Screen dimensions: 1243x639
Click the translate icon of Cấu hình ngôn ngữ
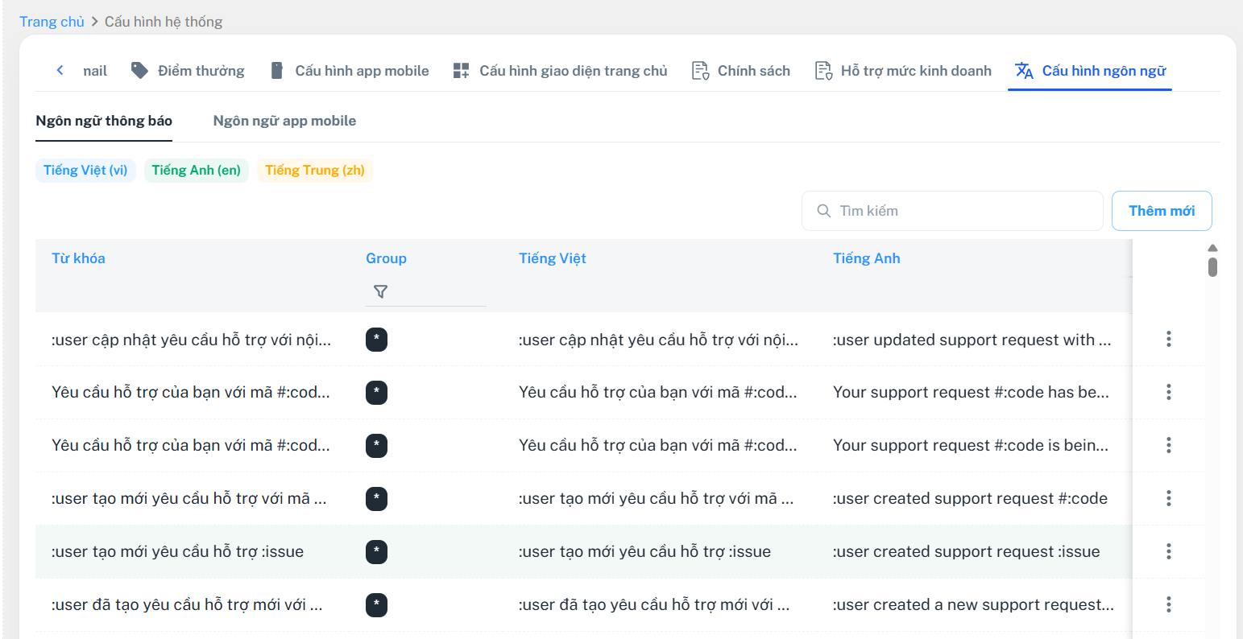pos(1024,71)
